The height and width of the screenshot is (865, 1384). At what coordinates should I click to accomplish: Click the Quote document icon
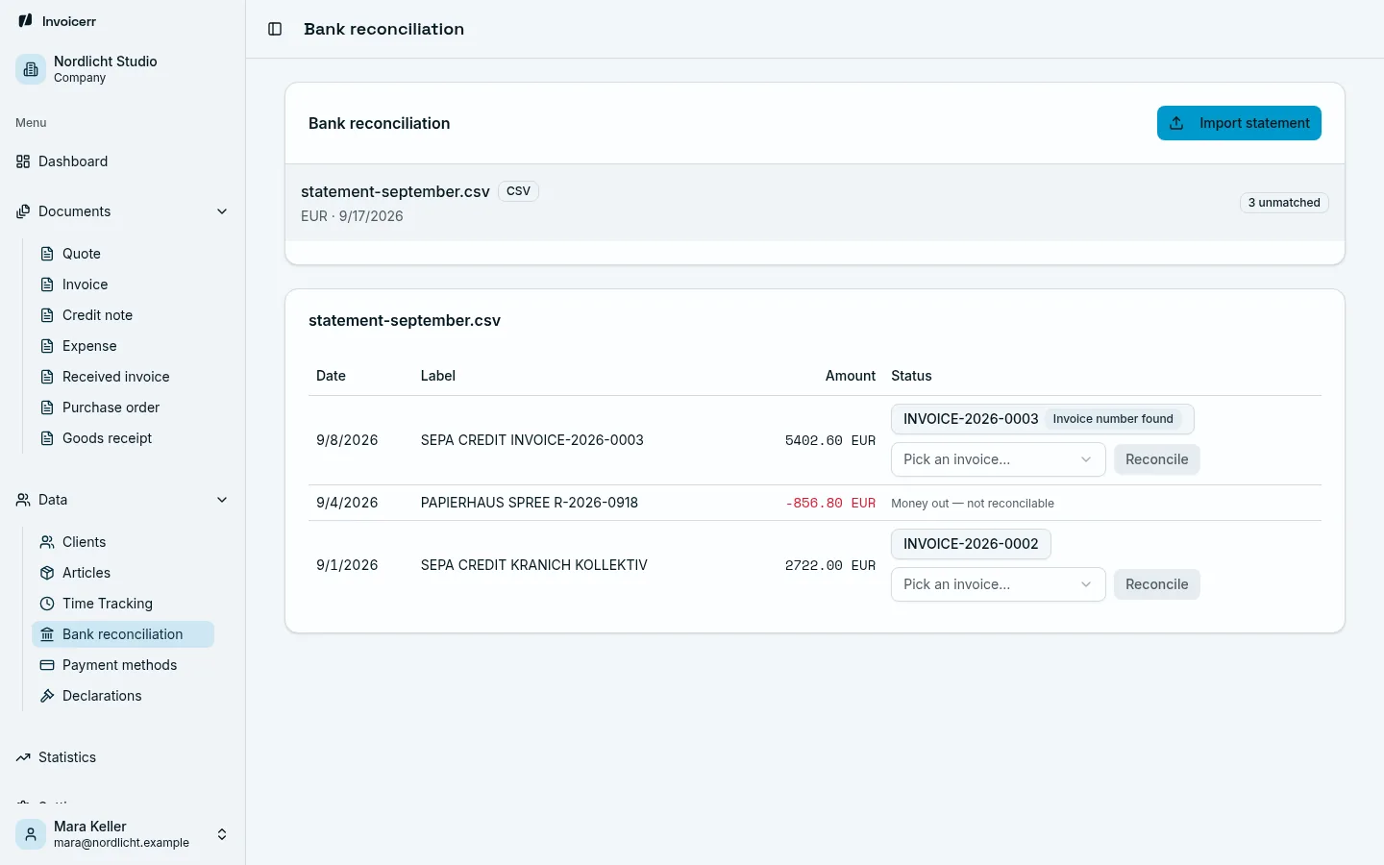coord(47,254)
